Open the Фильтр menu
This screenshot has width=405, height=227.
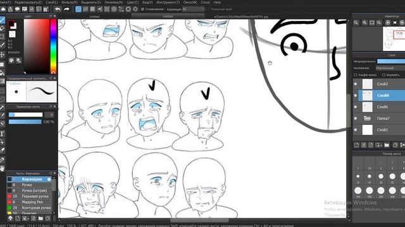point(69,3)
